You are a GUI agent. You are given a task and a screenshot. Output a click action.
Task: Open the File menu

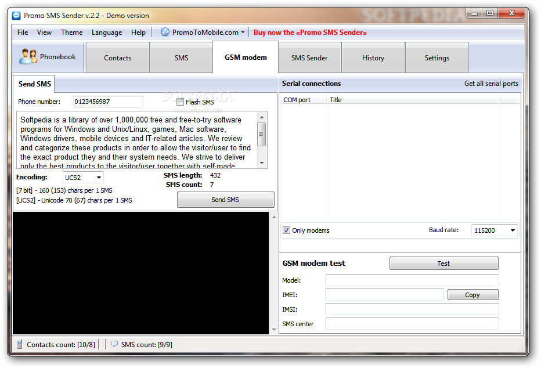pos(23,32)
